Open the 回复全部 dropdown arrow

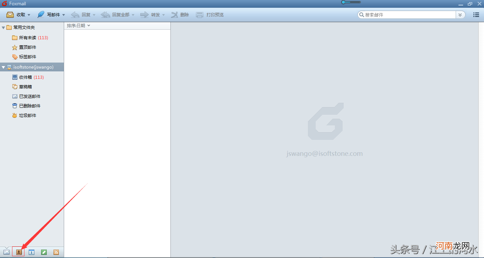[133, 15]
